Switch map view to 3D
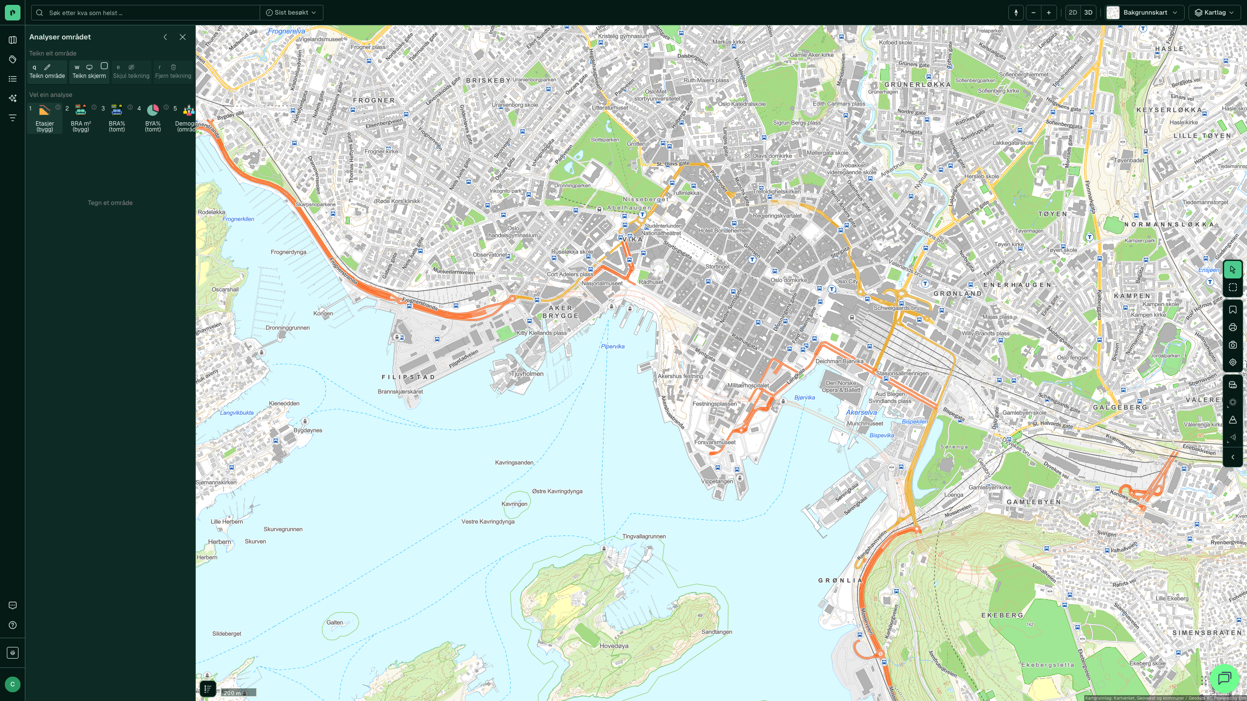 [x=1088, y=13]
